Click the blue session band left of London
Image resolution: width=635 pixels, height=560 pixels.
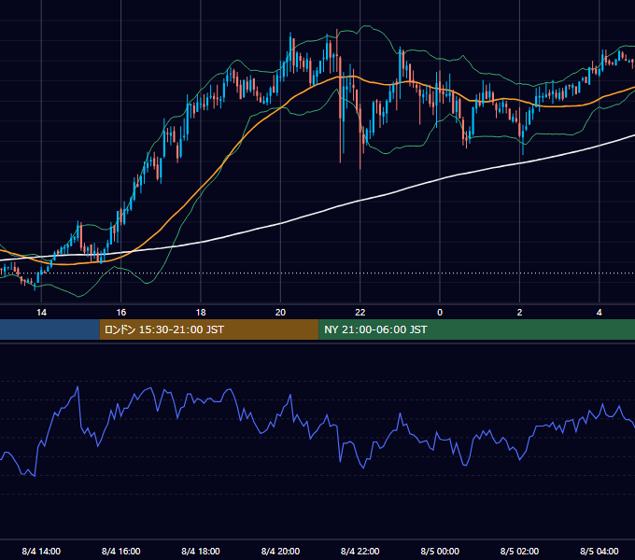tap(49, 329)
